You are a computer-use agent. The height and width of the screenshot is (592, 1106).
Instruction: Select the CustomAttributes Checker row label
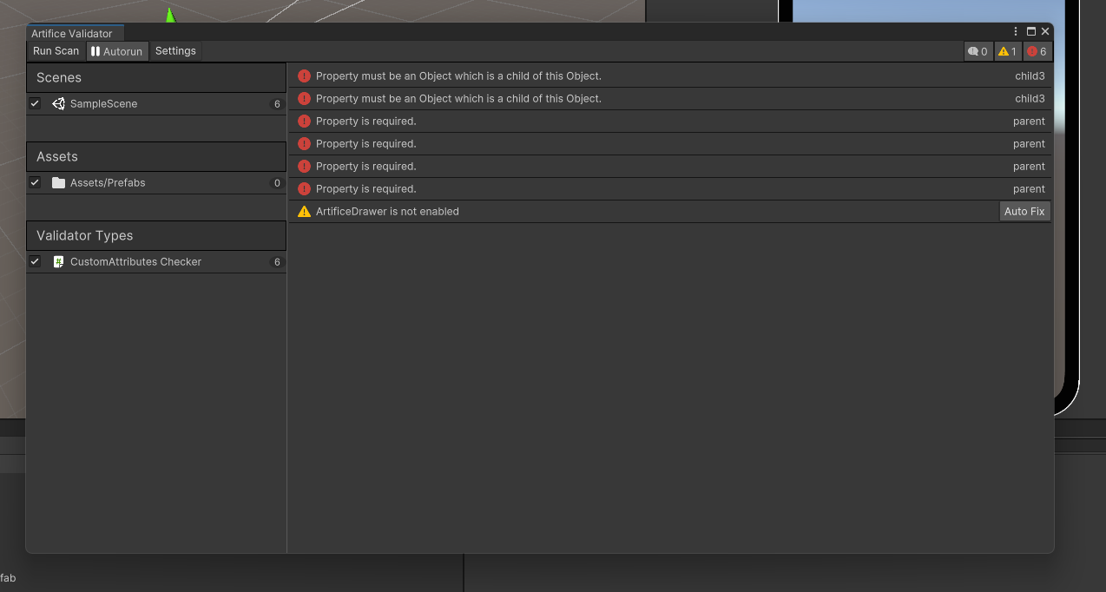click(135, 261)
